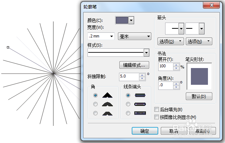
Task: Select the extended line cap radio button
Action: (x=128, y=113)
